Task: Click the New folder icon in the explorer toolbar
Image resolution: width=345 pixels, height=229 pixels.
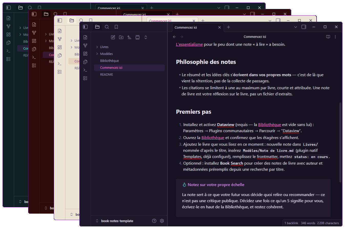Action: click(x=121, y=37)
